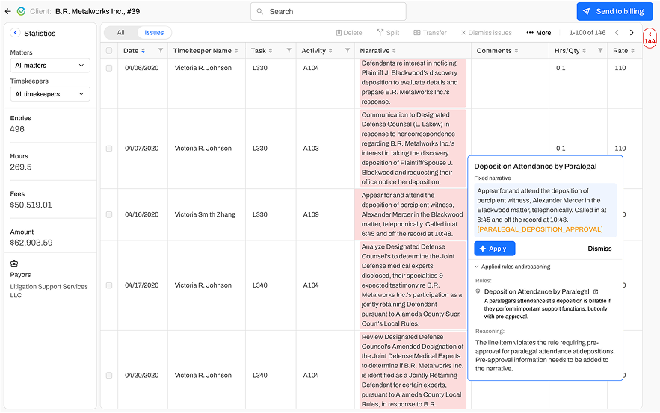Expand the All timekeepers dropdown
The height and width of the screenshot is (413, 660).
[x=50, y=94]
